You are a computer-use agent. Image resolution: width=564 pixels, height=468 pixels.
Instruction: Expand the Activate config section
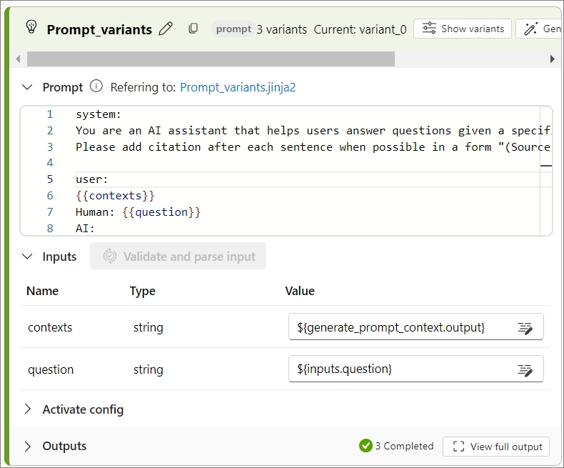27,409
